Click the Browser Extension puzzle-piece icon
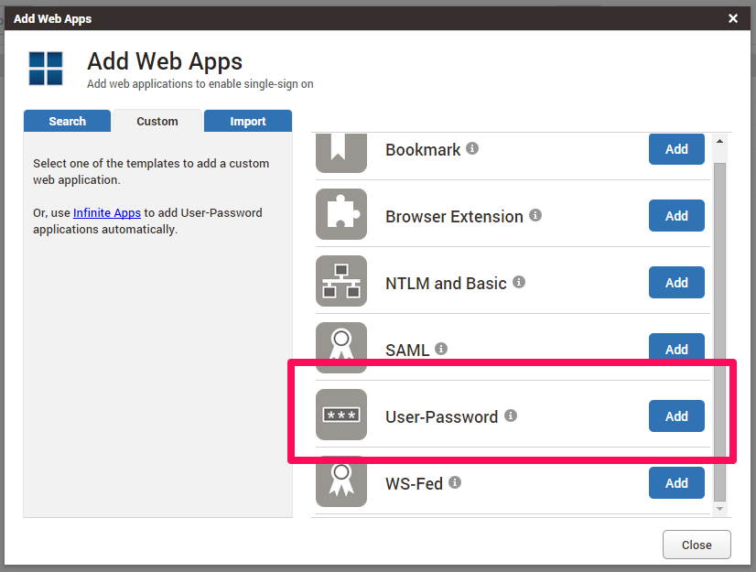Image resolution: width=756 pixels, height=572 pixels. pos(340,214)
